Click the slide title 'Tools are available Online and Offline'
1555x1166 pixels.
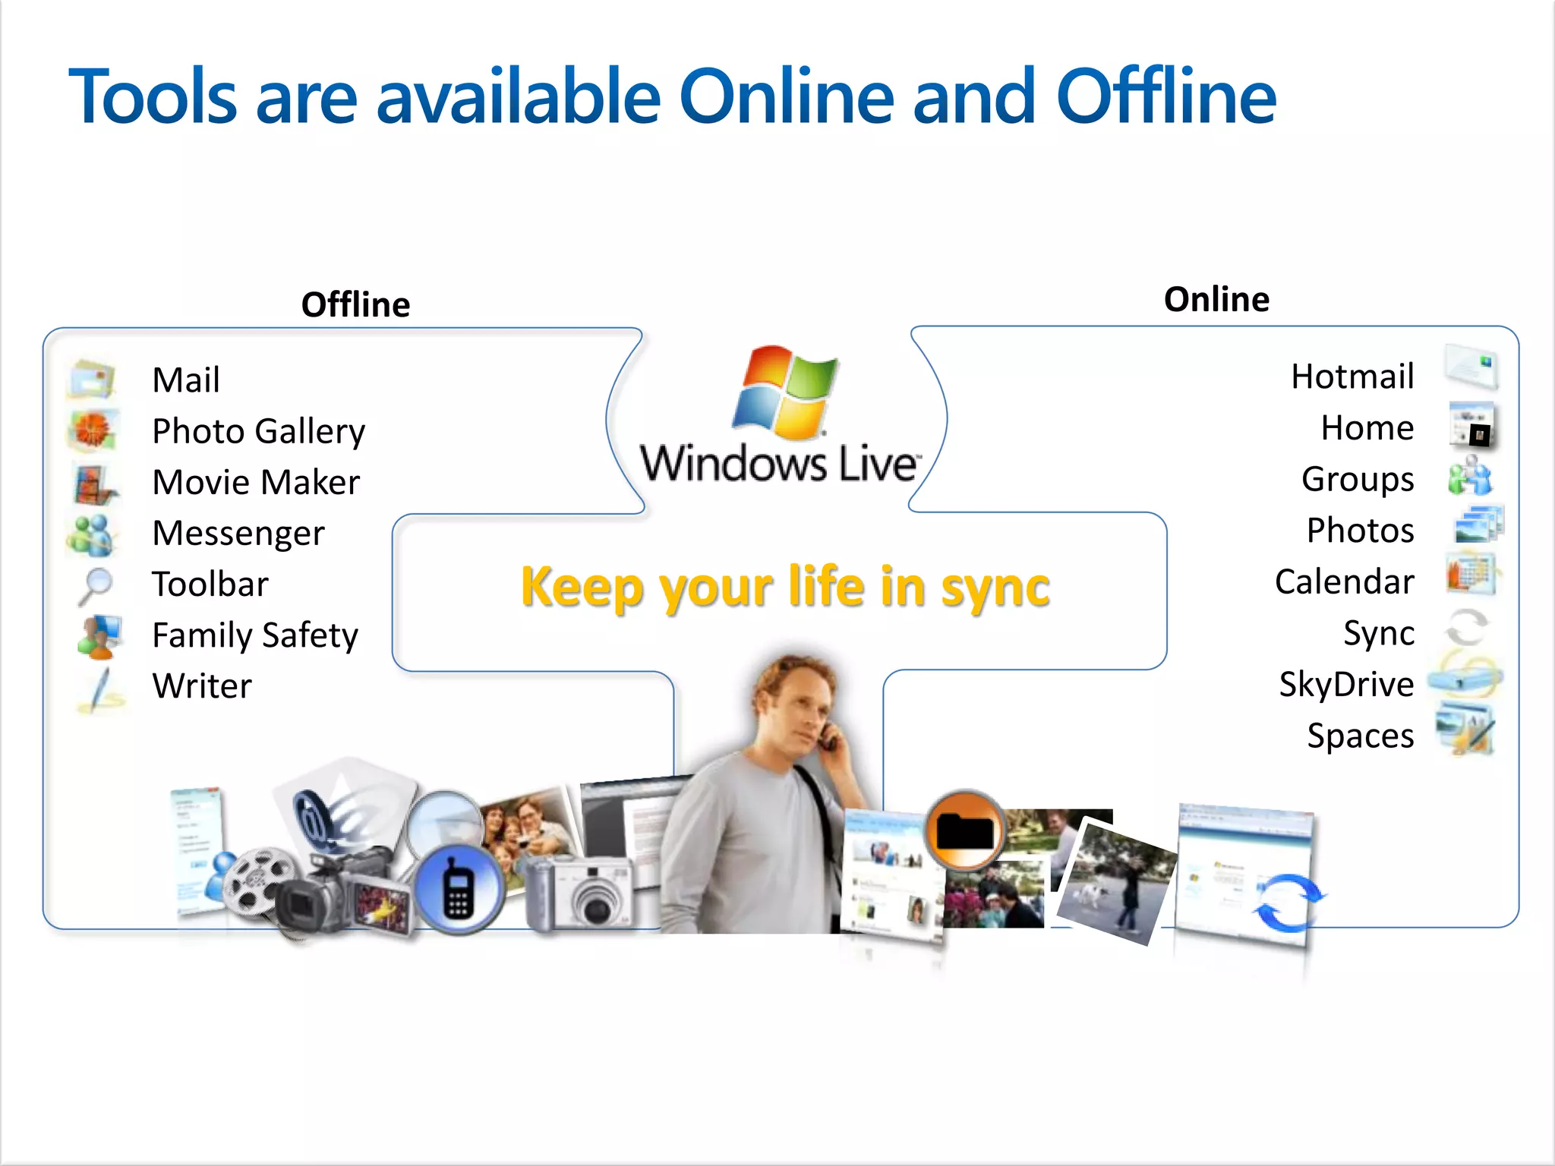[x=673, y=96]
